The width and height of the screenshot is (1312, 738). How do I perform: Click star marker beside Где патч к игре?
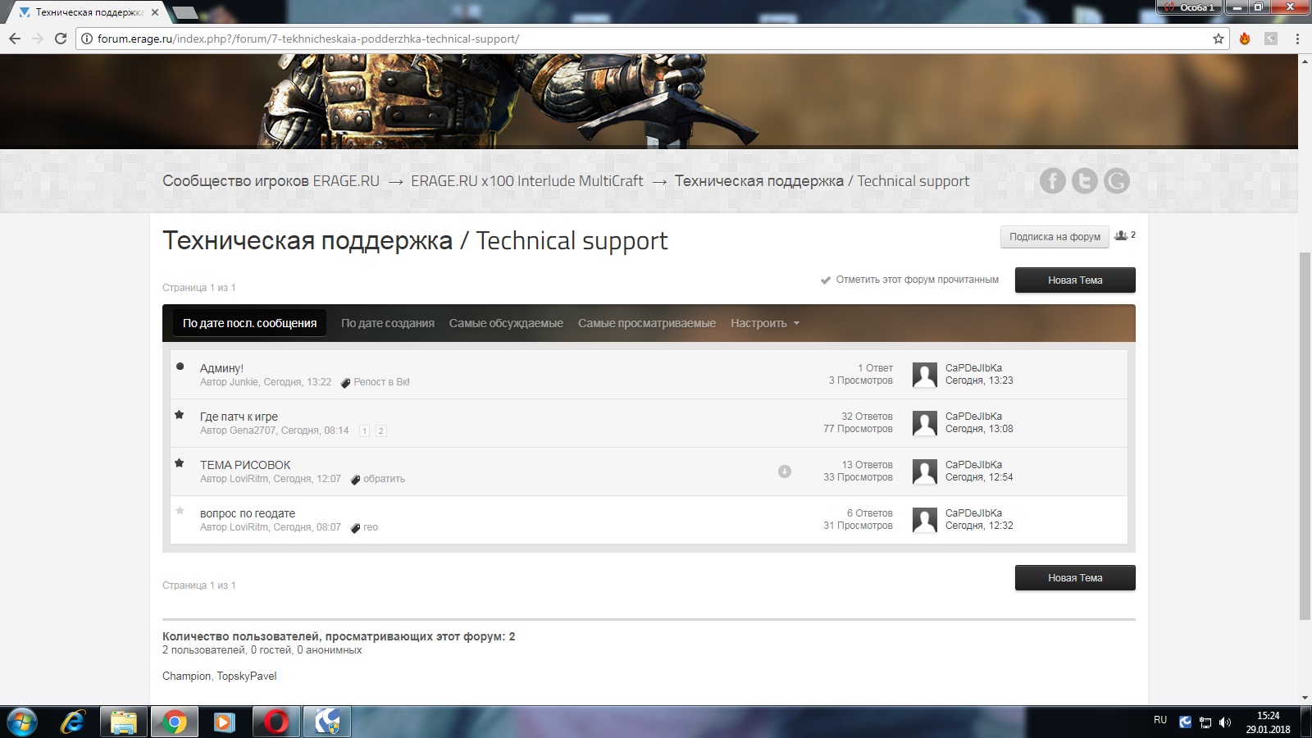[180, 415]
